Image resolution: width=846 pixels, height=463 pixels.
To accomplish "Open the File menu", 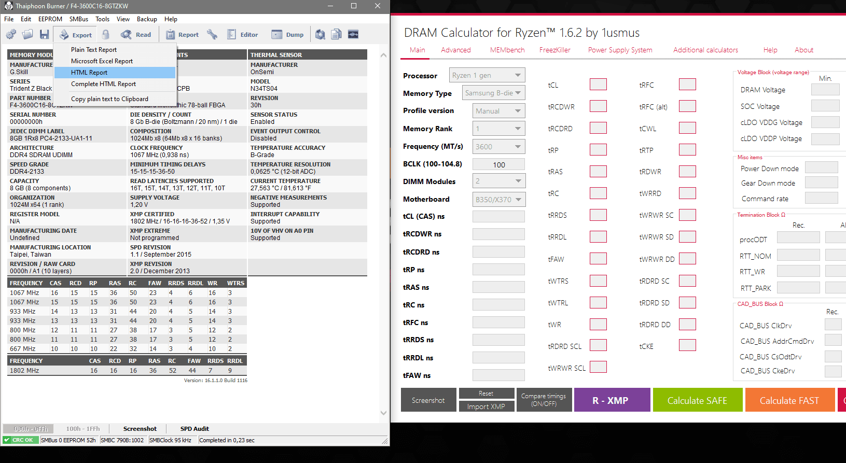I will point(9,19).
